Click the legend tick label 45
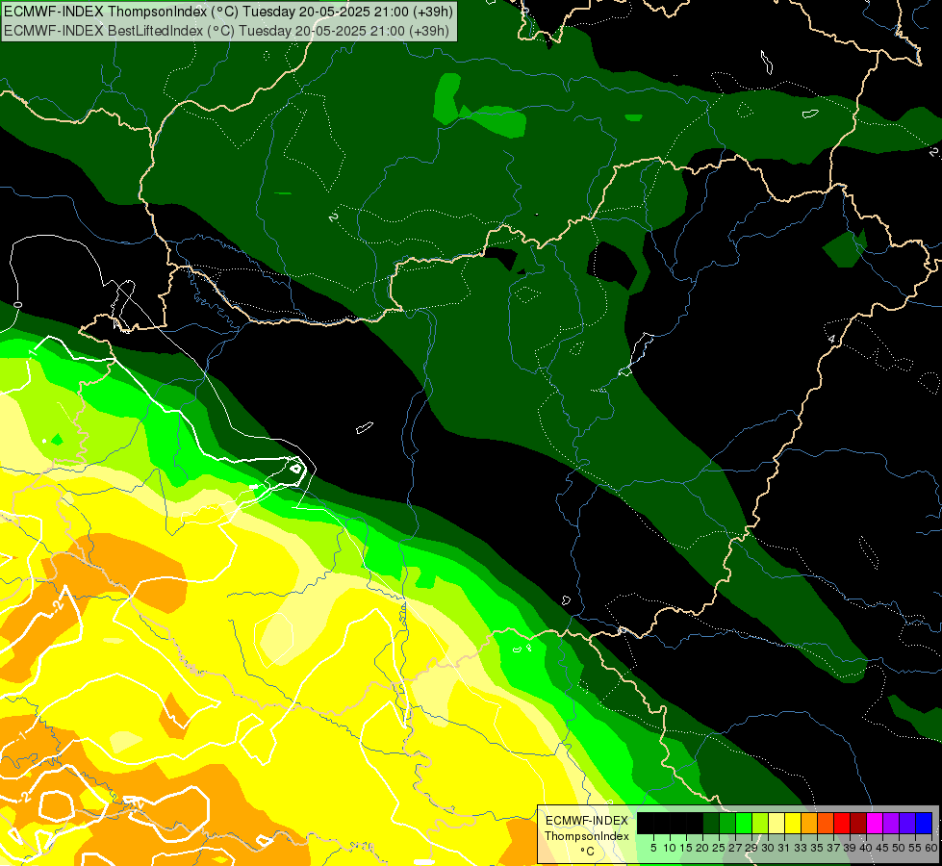 coord(882,848)
